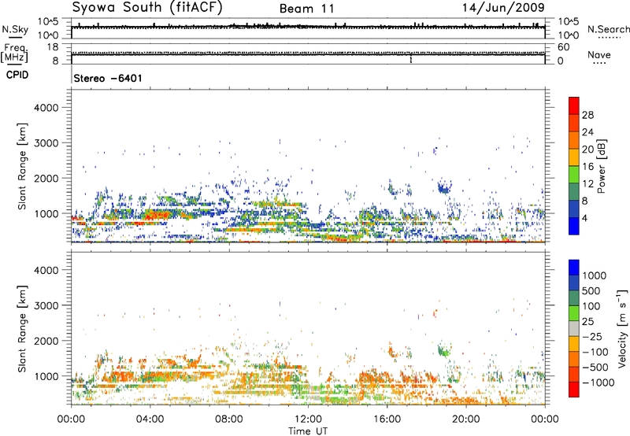Screen dimensions: 630x436
Task: Click the '4000' tick of the power panel
Action: pos(46,108)
